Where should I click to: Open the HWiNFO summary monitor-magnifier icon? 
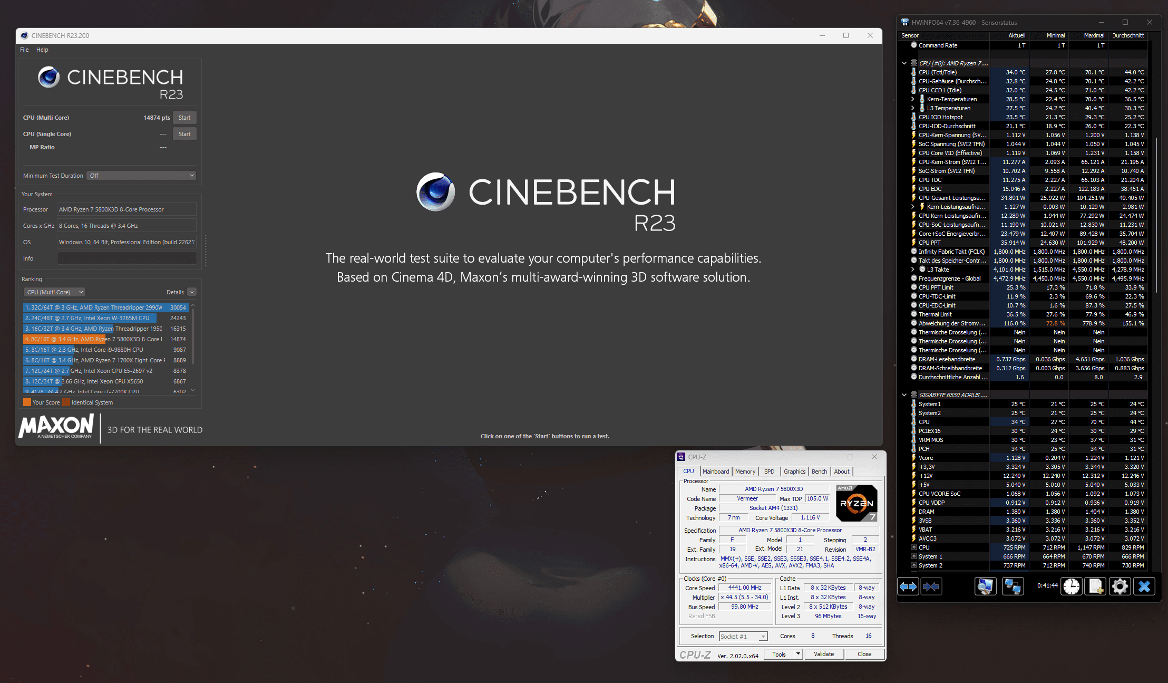[x=986, y=586]
